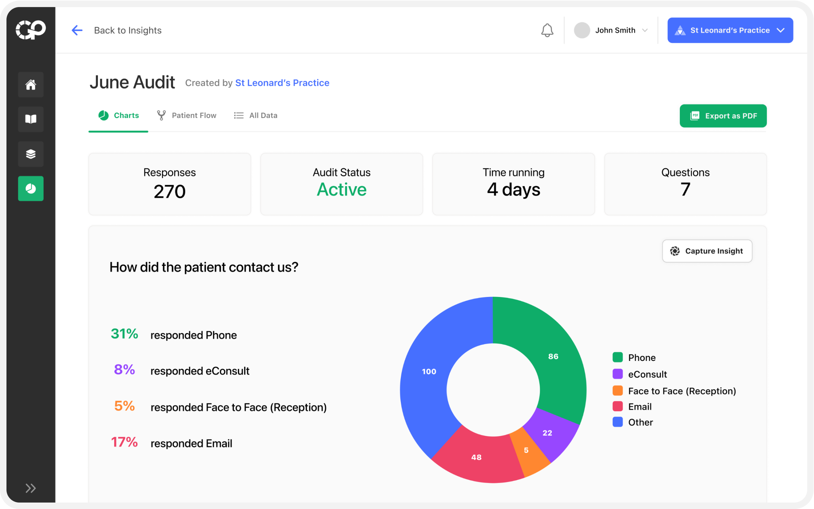Click the blue back arrow icon

point(77,30)
